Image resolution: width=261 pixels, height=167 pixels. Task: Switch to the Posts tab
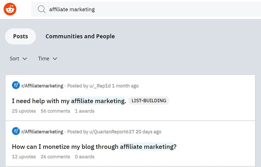[x=21, y=36]
